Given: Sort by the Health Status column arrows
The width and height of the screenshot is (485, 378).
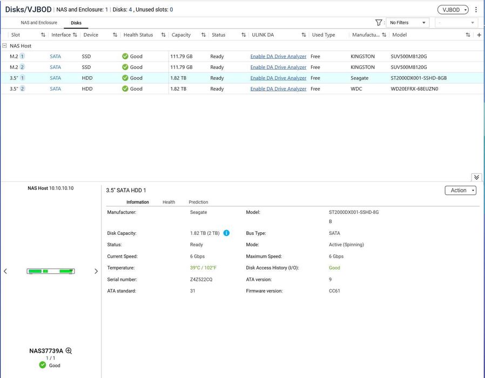Looking at the screenshot, I should click(x=163, y=35).
